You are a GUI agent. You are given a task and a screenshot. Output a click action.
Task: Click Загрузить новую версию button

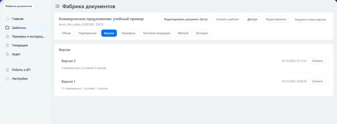pyautogui.click(x=310, y=19)
